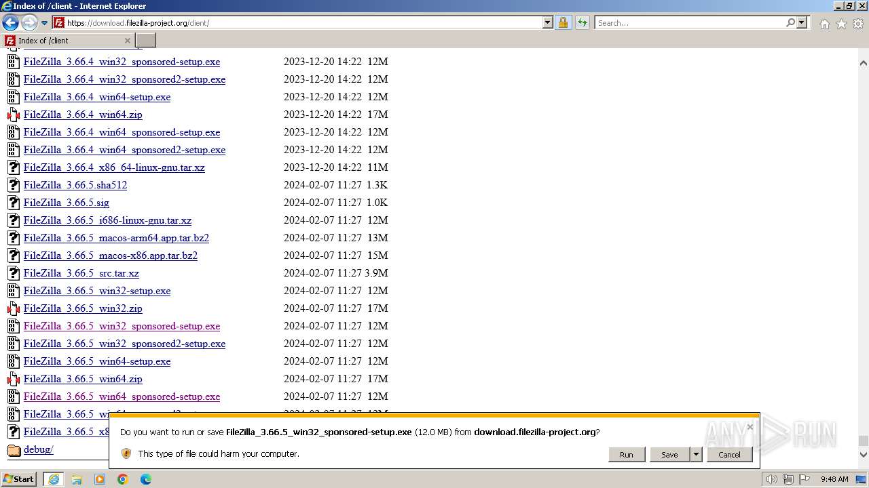The image size is (869, 488).
Task: Expand the address bar autocomplete dropdown
Action: pos(548,22)
